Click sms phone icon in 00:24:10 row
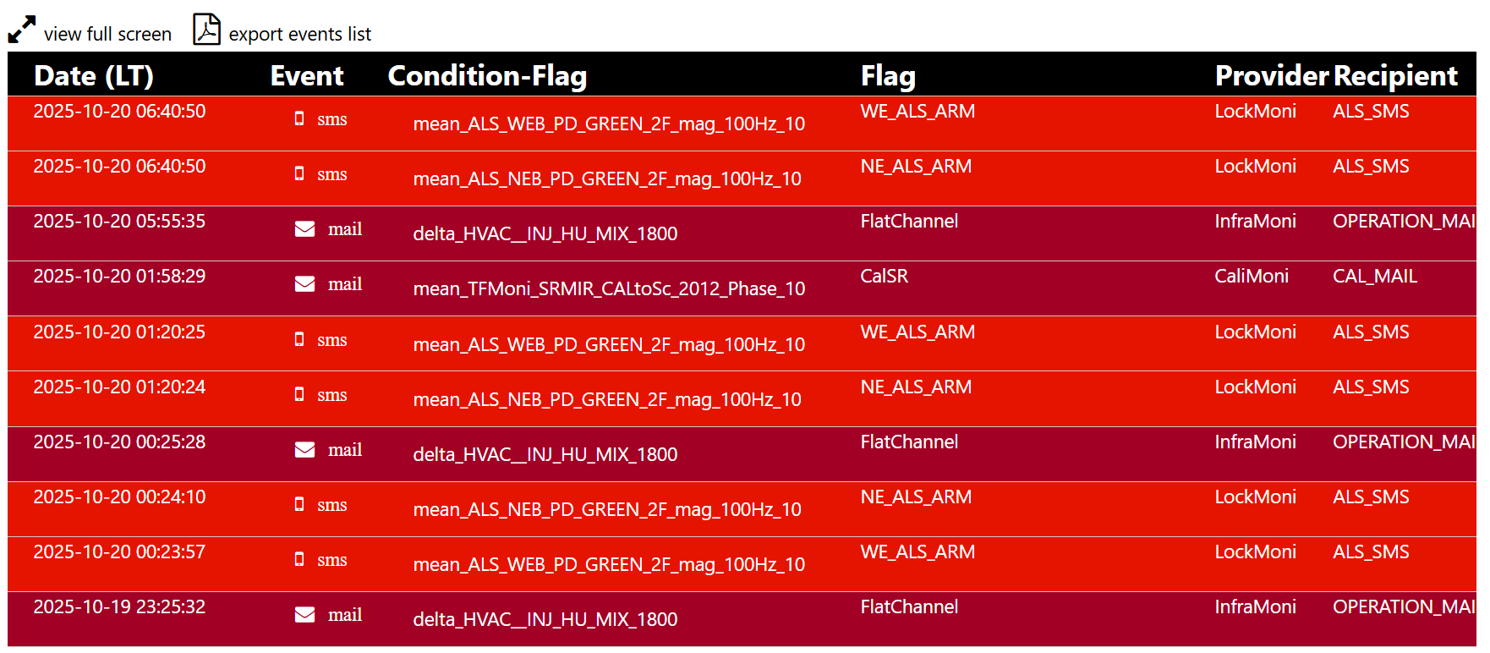 299,505
